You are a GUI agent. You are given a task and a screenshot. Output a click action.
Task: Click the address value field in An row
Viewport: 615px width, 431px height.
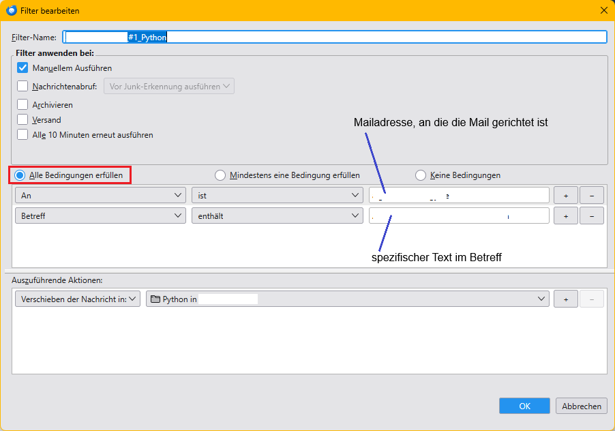coord(459,195)
